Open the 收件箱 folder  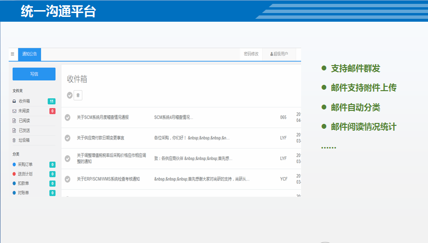coord(24,101)
